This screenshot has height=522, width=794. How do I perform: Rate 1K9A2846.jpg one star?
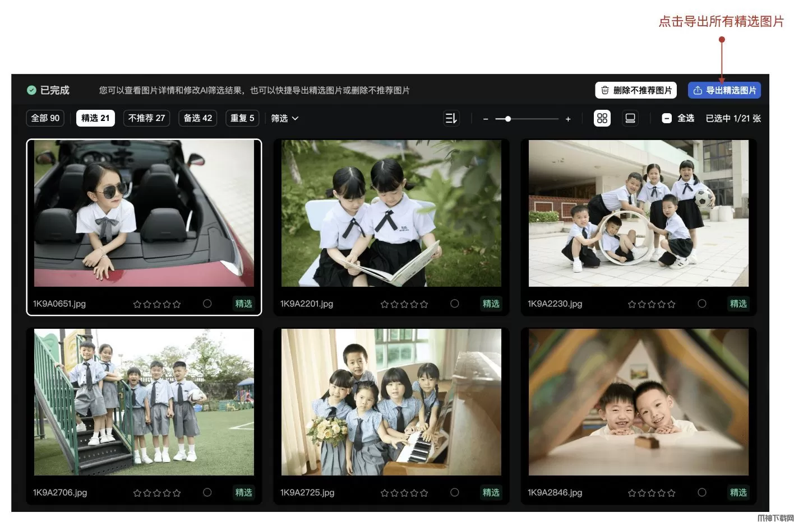click(632, 493)
